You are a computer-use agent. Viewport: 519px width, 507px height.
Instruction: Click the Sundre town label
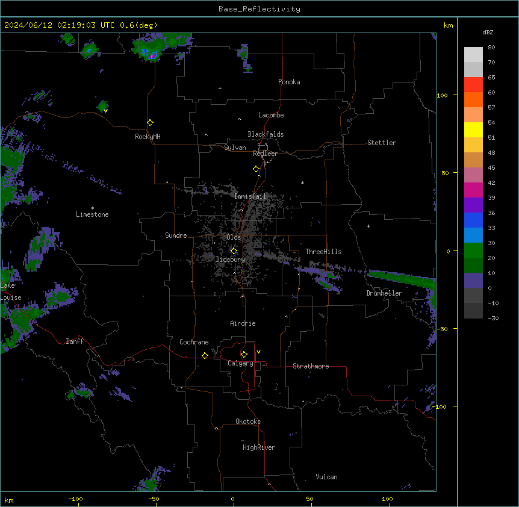pos(176,235)
